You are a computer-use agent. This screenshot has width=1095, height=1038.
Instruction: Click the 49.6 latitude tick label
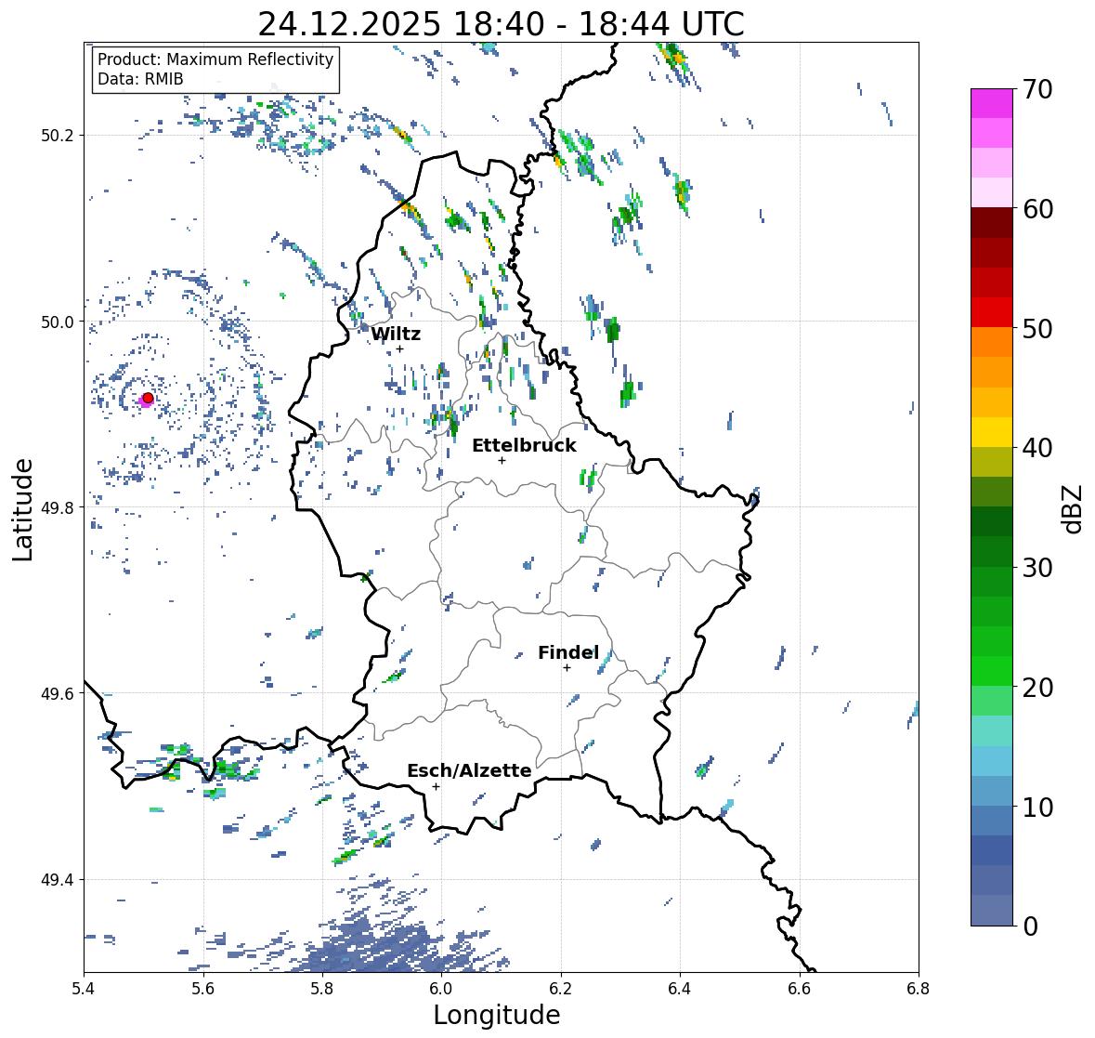coord(59,693)
